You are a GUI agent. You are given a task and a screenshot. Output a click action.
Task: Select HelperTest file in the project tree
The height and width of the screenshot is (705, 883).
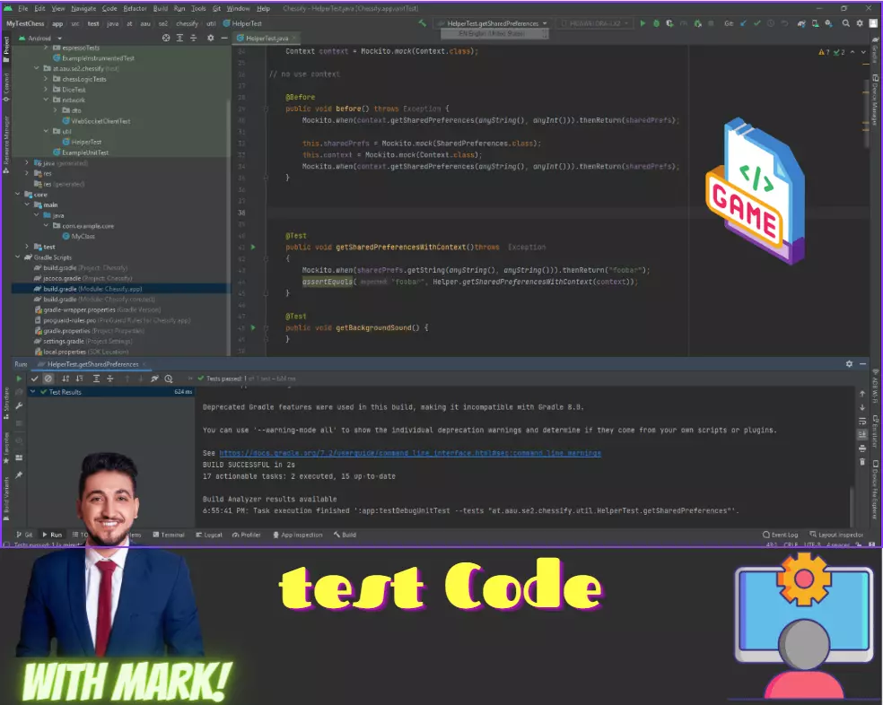[x=82, y=142]
